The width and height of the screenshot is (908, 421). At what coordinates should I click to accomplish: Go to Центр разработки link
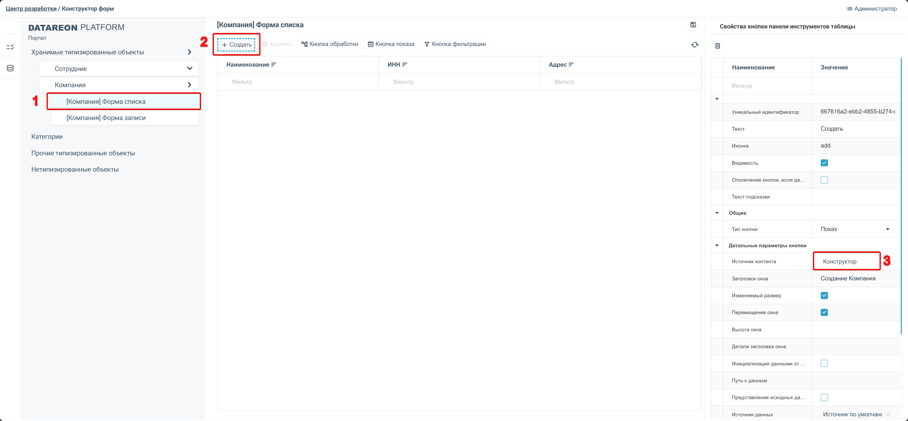[31, 8]
